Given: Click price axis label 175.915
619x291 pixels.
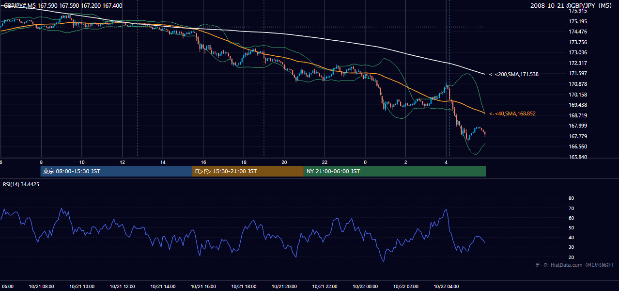Looking at the screenshot, I should tap(578, 11).
